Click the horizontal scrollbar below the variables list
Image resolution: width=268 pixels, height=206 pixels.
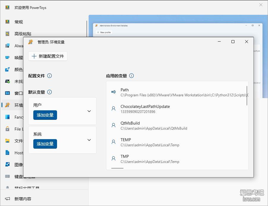pyautogui.click(x=117, y=168)
